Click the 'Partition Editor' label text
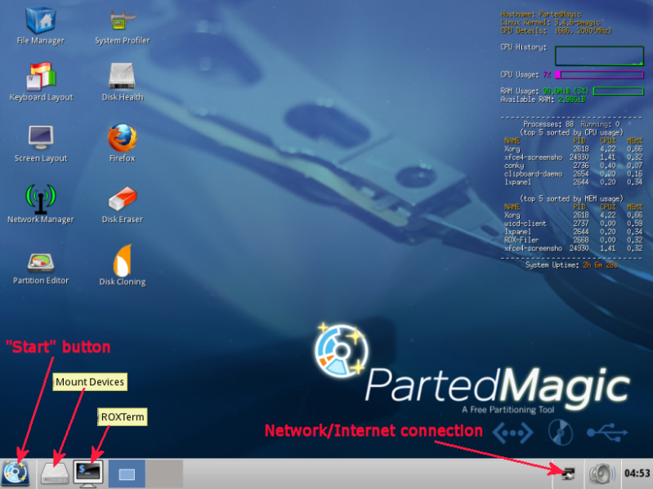 pos(41,280)
